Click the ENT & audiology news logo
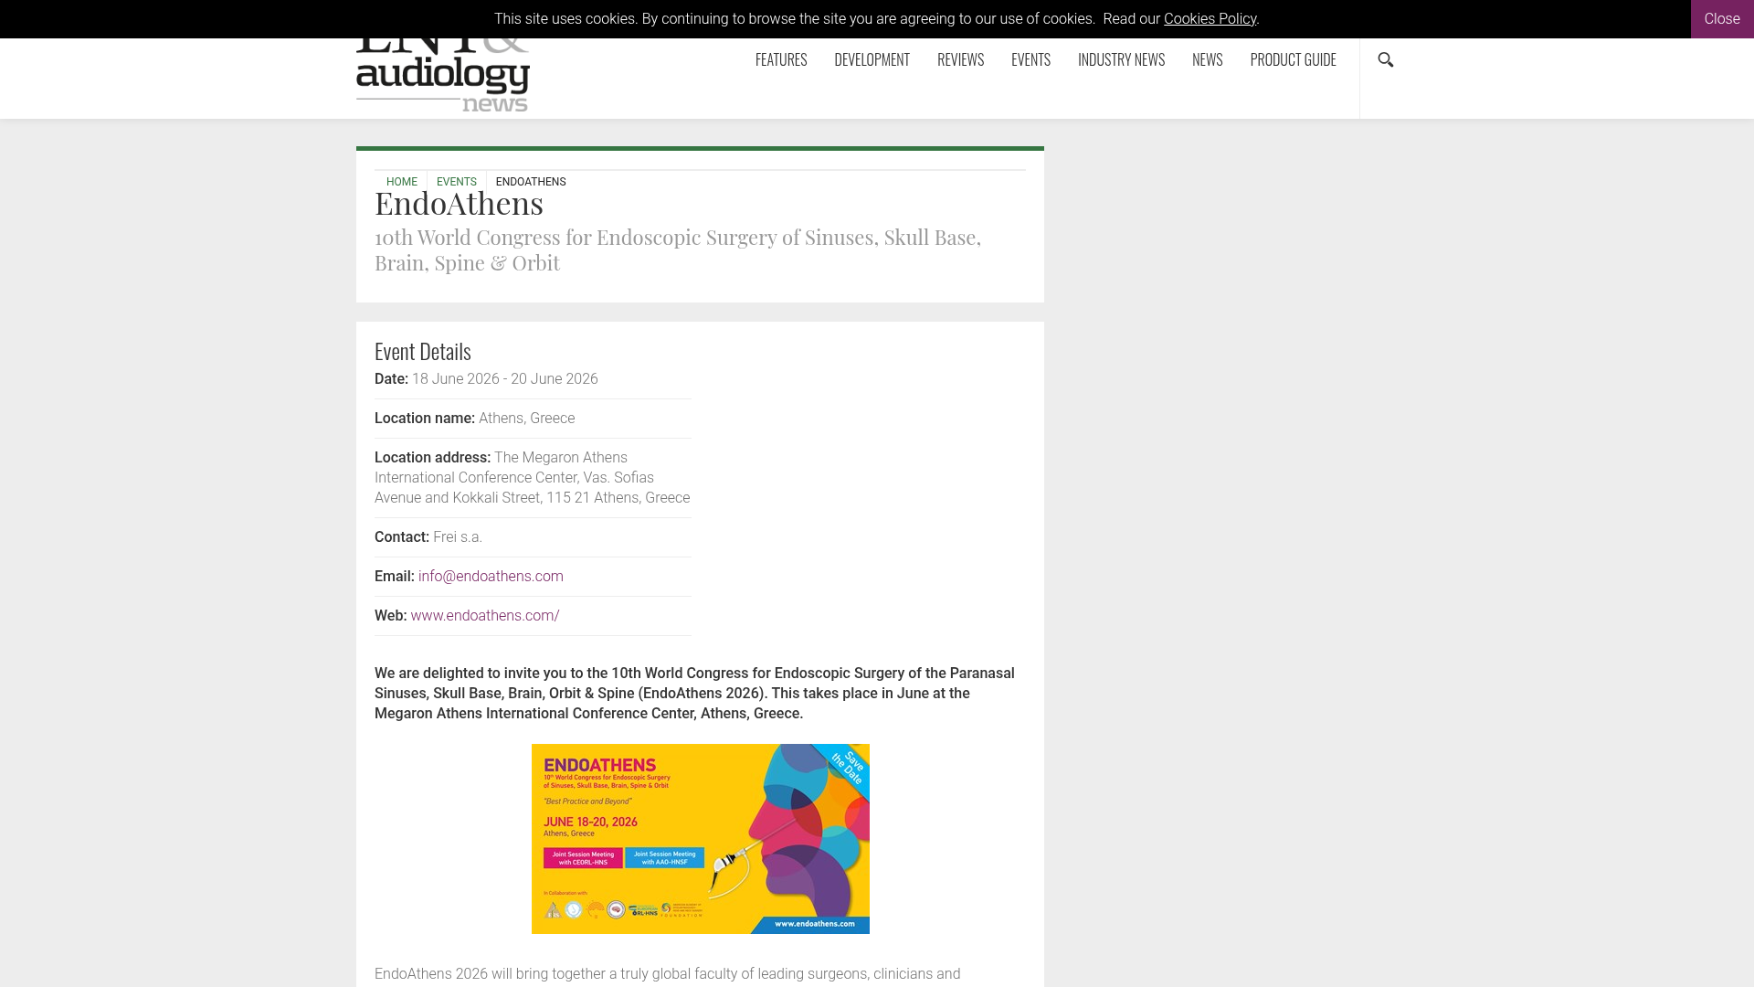Image resolution: width=1754 pixels, height=987 pixels. (443, 76)
